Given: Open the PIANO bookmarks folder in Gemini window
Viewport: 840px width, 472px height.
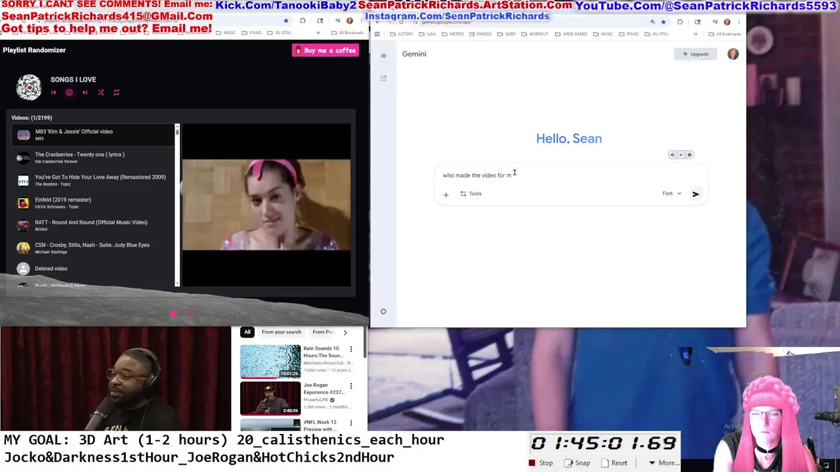Looking at the screenshot, I should click(629, 33).
